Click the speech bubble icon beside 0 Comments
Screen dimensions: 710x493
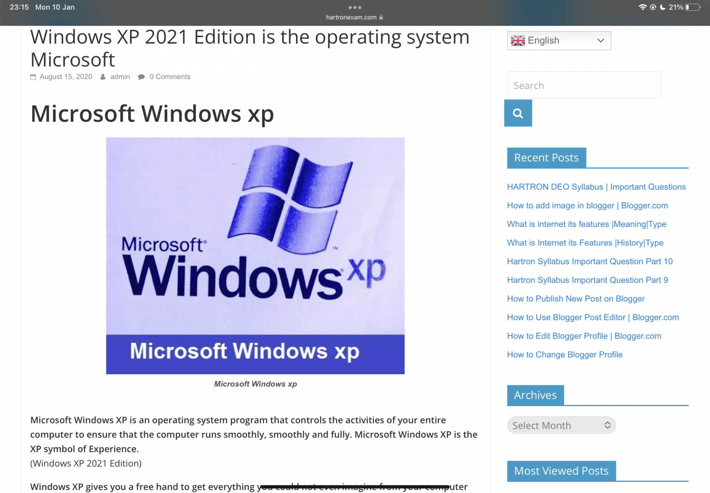click(142, 77)
